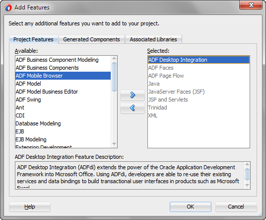This screenshot has width=266, height=220.
Task: Click the JDeveloper icon in title bar
Action: (x=8, y=7)
